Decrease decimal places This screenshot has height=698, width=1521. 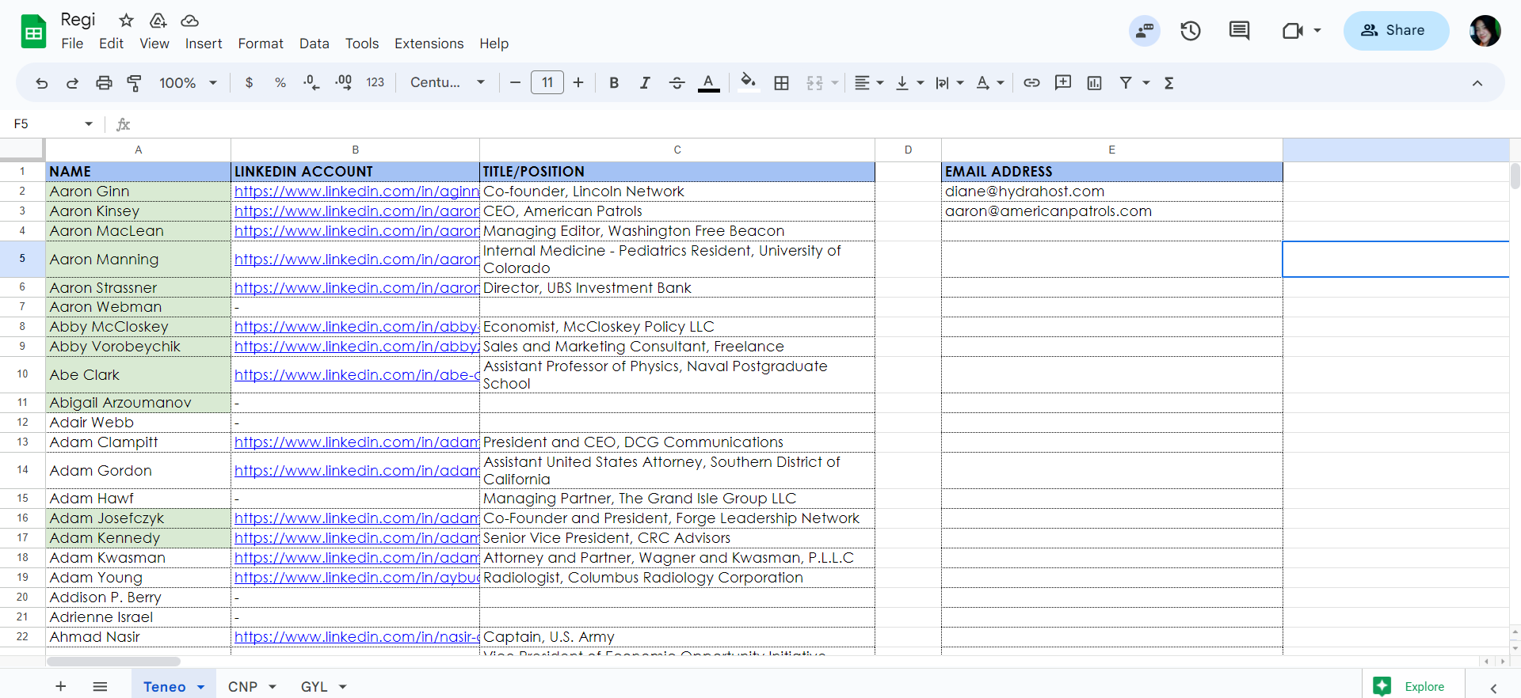tap(311, 83)
